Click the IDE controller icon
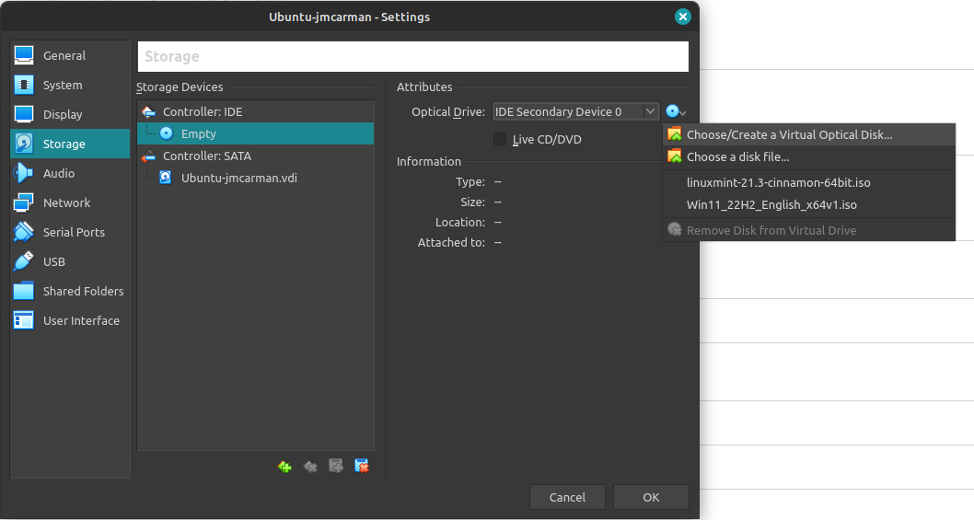Image resolution: width=974 pixels, height=520 pixels. 148,112
